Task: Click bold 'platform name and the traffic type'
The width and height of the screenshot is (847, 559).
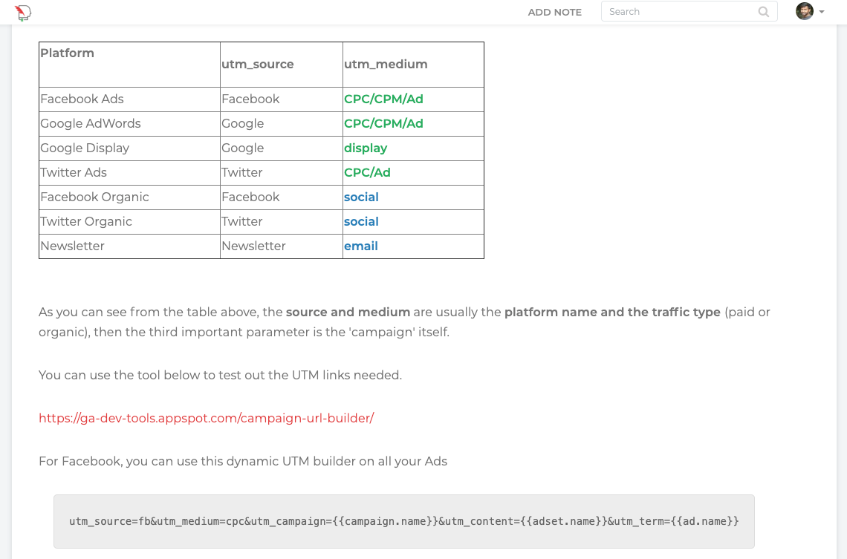Action: pos(612,313)
